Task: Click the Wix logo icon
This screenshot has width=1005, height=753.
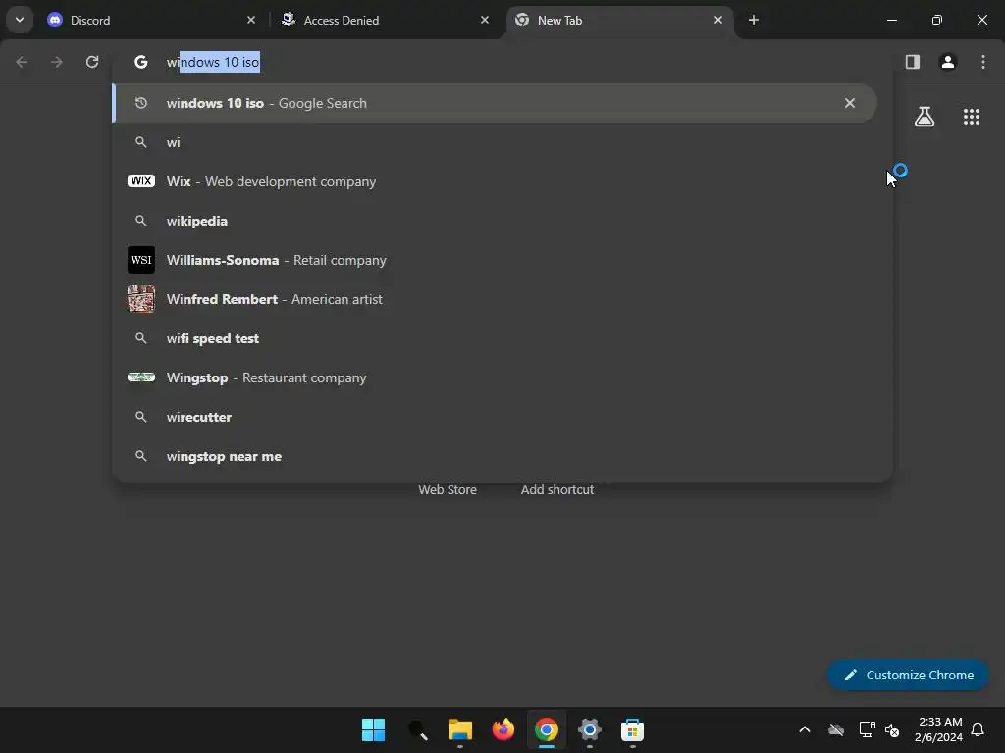Action: (x=141, y=181)
